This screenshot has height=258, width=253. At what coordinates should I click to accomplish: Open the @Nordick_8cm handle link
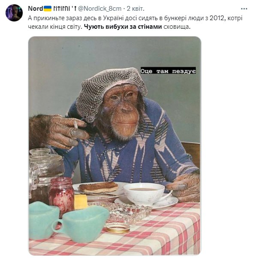(x=99, y=9)
